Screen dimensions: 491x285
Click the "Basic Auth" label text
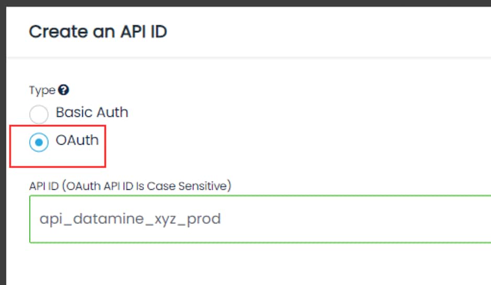[92, 112]
